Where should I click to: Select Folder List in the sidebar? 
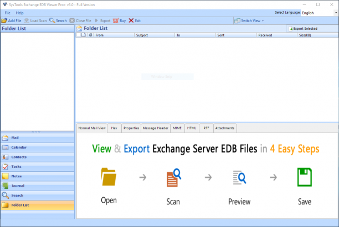tap(38, 205)
